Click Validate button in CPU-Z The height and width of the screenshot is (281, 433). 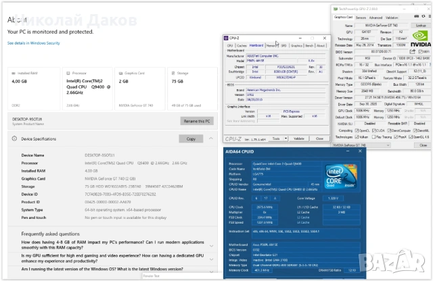pyautogui.click(x=298, y=138)
